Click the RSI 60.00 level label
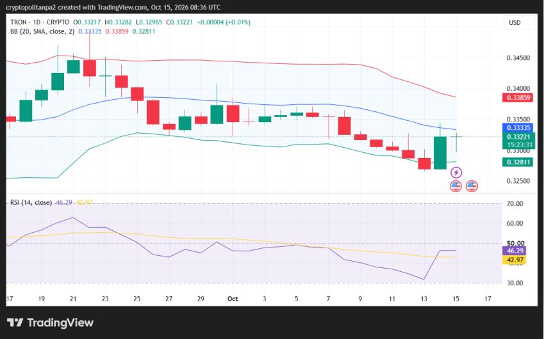This screenshot has height=339, width=544. click(515, 223)
